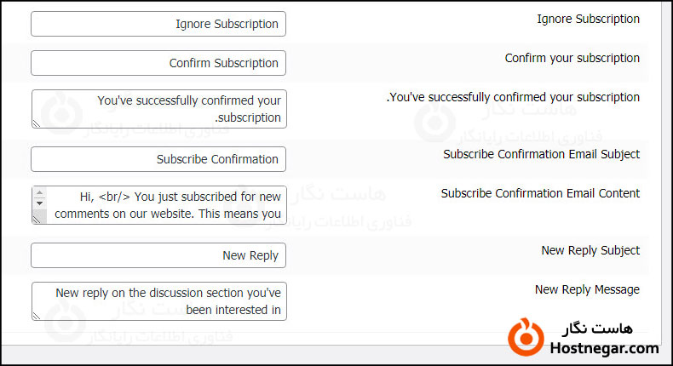This screenshot has width=673, height=366.
Task: Click the "Subscribe Confirmation Email Subject" label
Action: [541, 154]
